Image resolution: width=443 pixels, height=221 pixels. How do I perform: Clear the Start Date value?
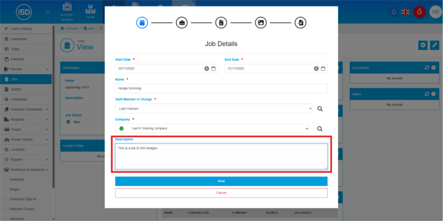(x=207, y=69)
